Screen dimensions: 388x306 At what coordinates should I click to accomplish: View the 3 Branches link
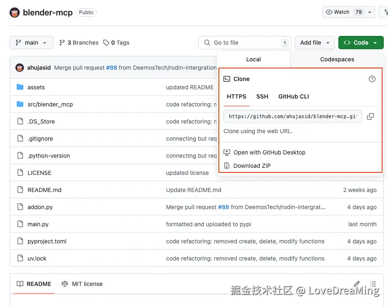(79, 43)
